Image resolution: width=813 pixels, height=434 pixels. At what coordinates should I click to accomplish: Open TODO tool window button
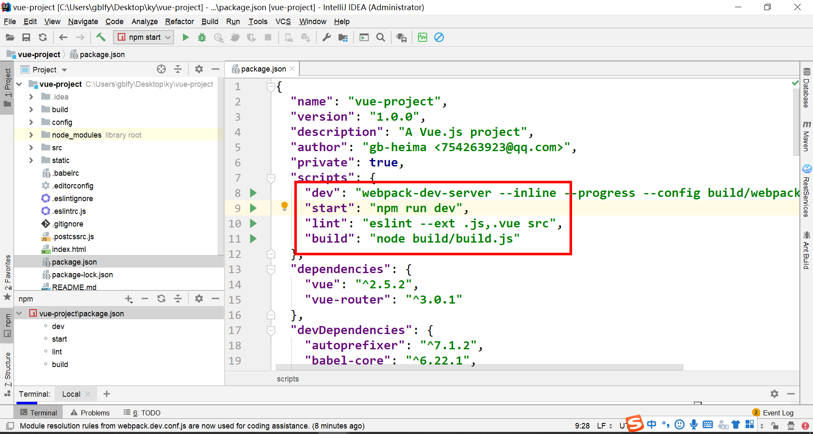(142, 413)
